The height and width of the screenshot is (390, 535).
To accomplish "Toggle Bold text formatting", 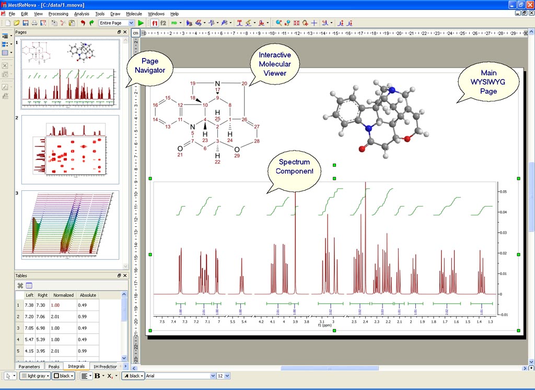I will pyautogui.click(x=97, y=376).
